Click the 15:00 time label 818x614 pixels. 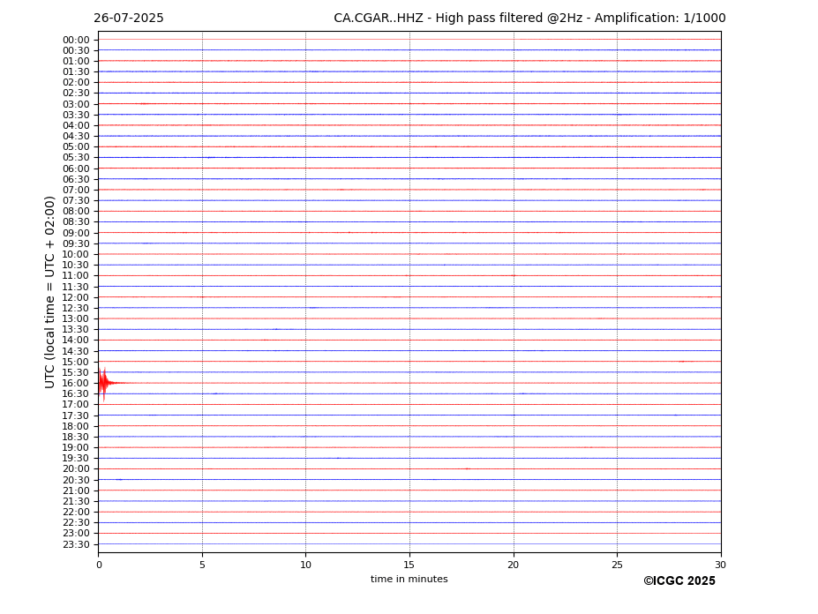(x=76, y=362)
